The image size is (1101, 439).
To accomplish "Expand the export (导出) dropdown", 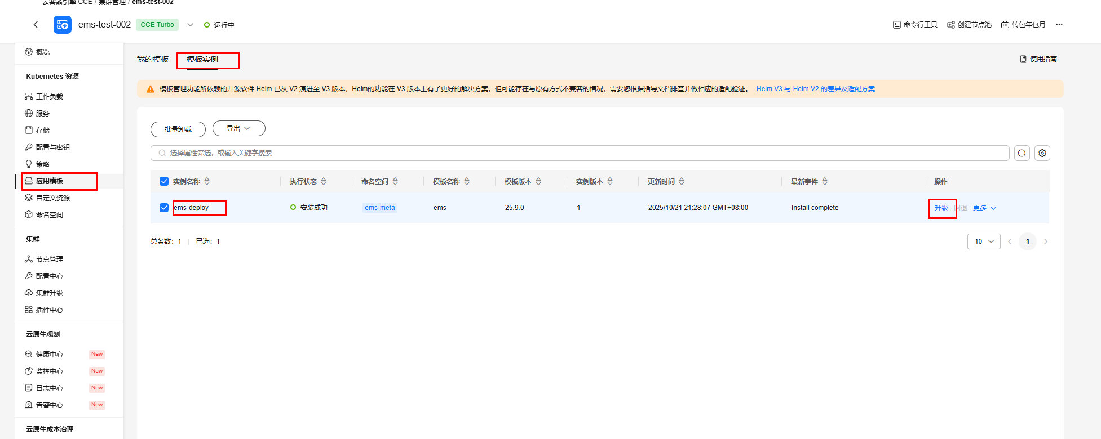I will click(x=238, y=128).
